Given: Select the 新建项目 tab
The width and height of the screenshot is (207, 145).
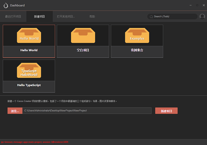Looking at the screenshot, I should (40, 16).
